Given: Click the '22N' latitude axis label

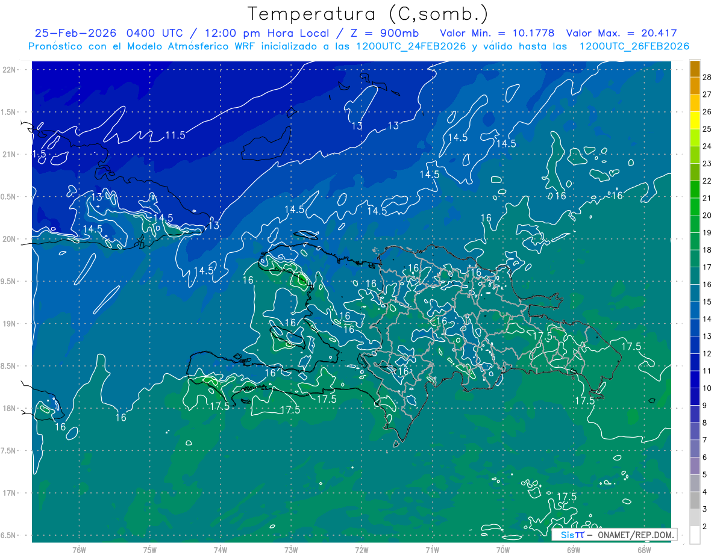Looking at the screenshot, I should pyautogui.click(x=9, y=70).
